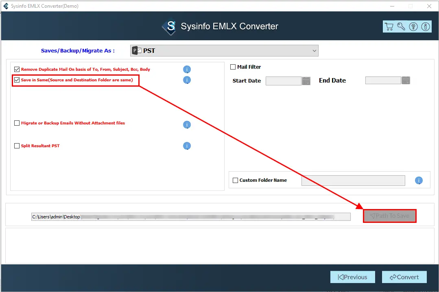Show info for Without Attachment files option
Viewport: 439px width, 292px height.
(x=187, y=124)
